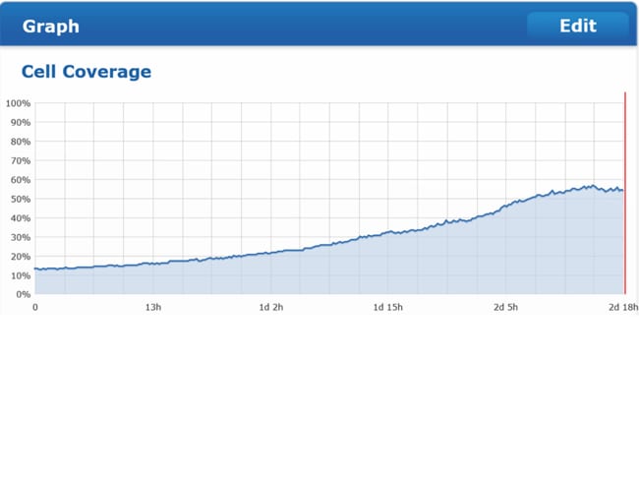Screen dimensions: 639x480
Task: Click the 0 label on the time axis
Action: coord(35,308)
